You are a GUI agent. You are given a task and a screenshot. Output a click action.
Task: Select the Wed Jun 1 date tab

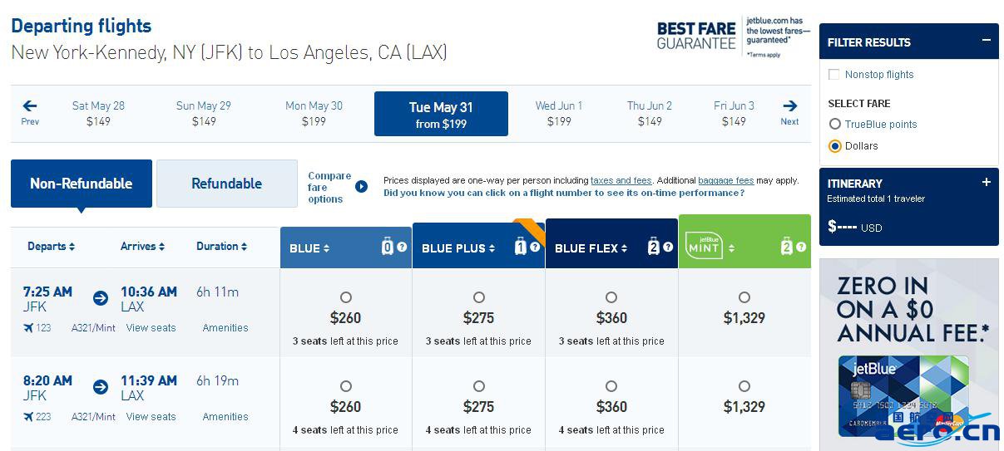tap(559, 113)
